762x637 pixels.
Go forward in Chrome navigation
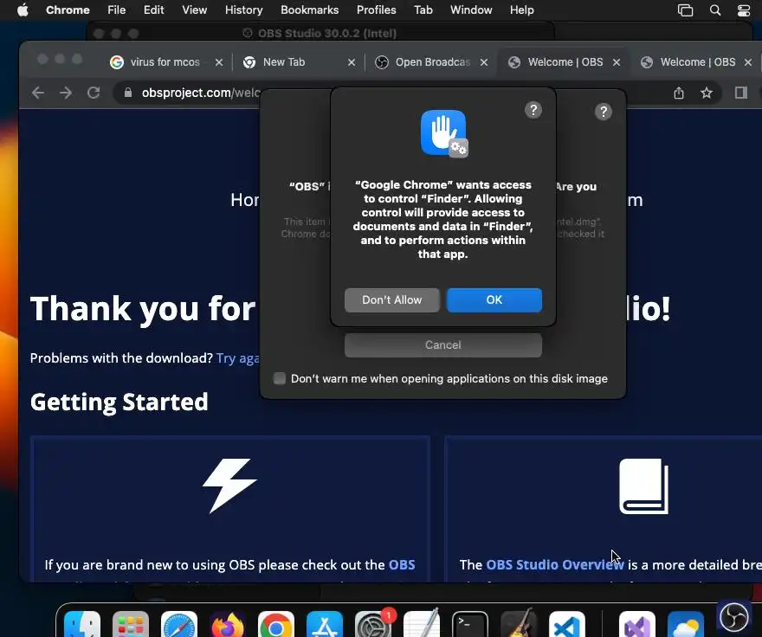[66, 93]
